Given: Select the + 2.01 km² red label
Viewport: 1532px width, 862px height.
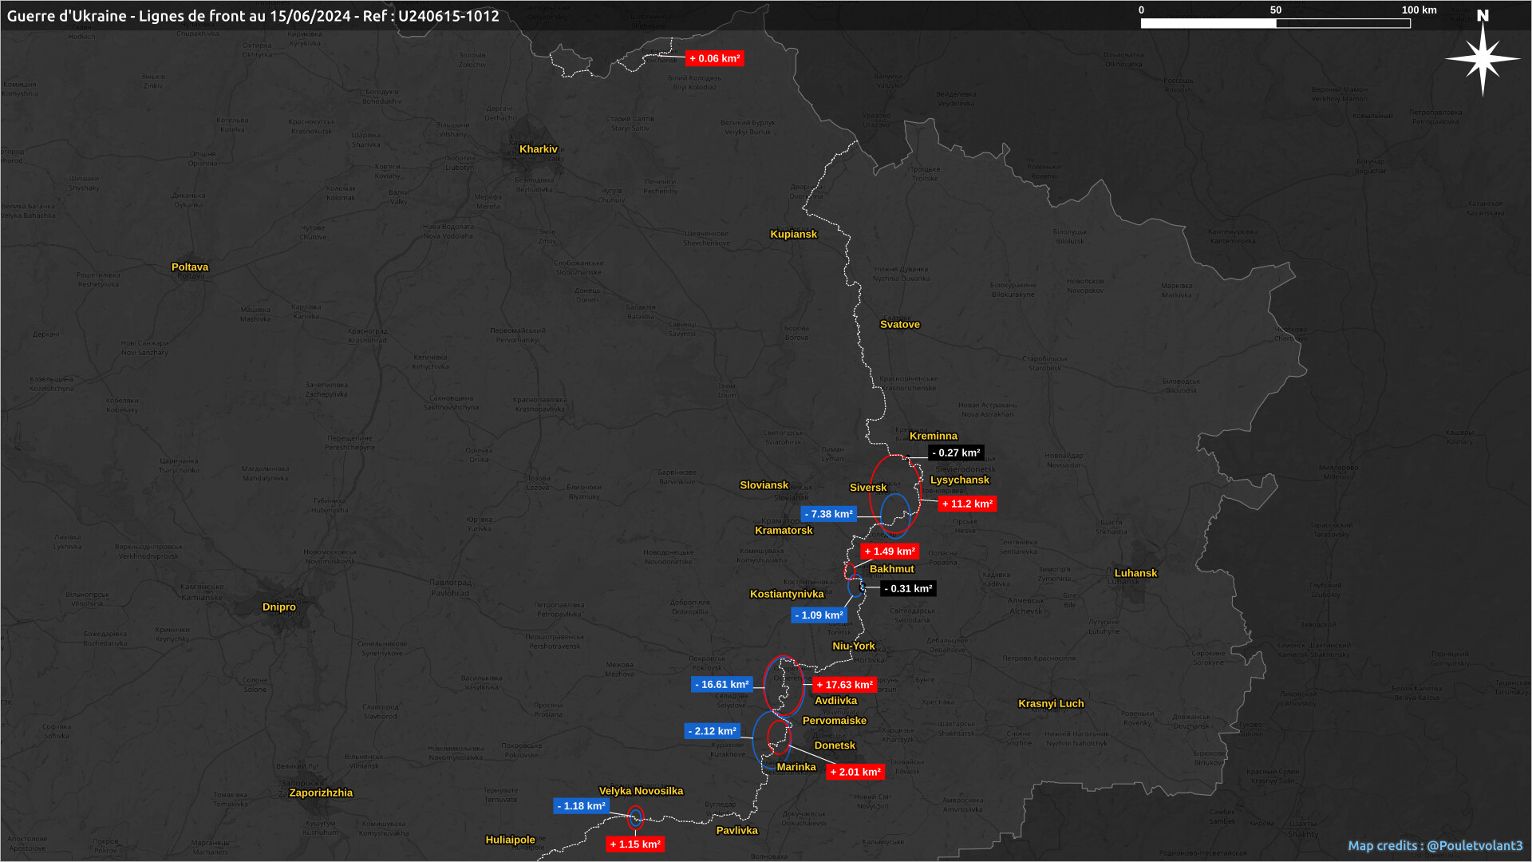Looking at the screenshot, I should click(855, 773).
